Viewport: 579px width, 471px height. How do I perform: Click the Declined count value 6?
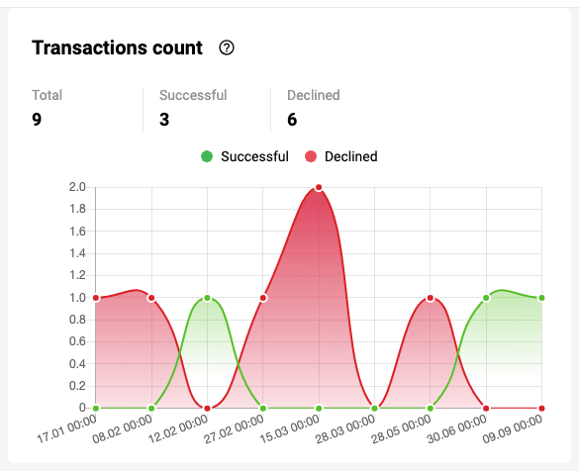pos(292,119)
